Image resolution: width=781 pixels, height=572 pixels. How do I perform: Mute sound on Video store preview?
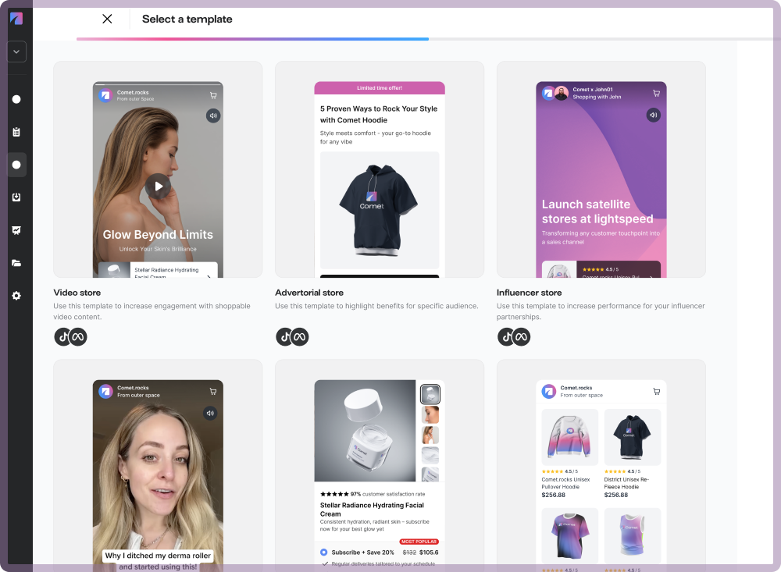point(212,115)
